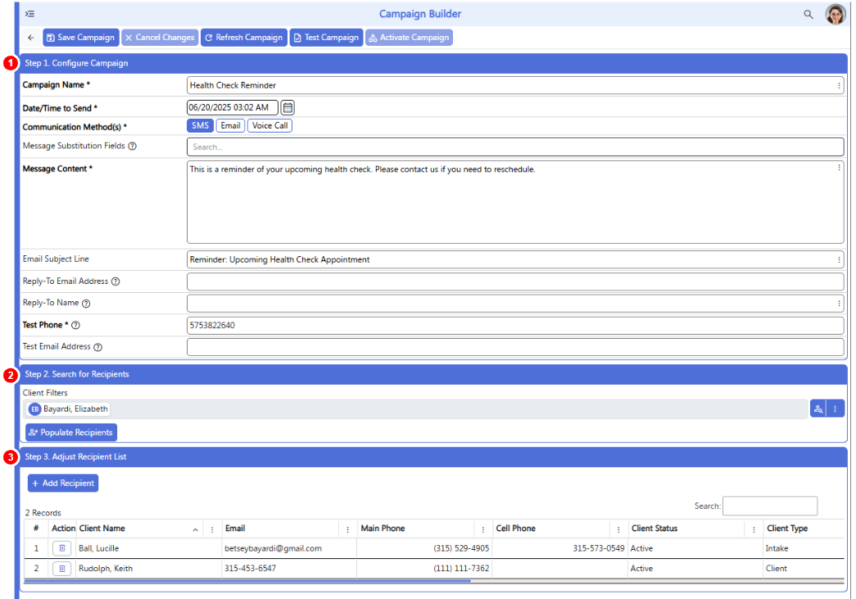Click the client search icon in filters
Screen dimensions: 856x599
(818, 408)
